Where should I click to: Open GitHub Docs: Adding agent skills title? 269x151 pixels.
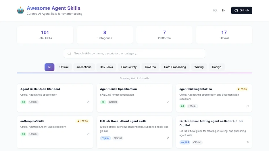pyautogui.click(x=211, y=123)
